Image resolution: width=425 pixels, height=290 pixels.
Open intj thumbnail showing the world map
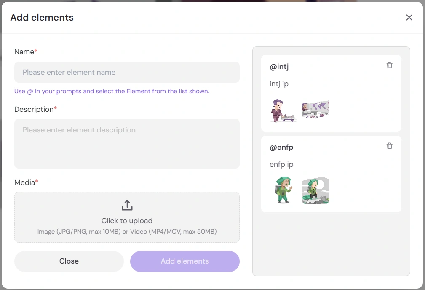tap(315, 109)
